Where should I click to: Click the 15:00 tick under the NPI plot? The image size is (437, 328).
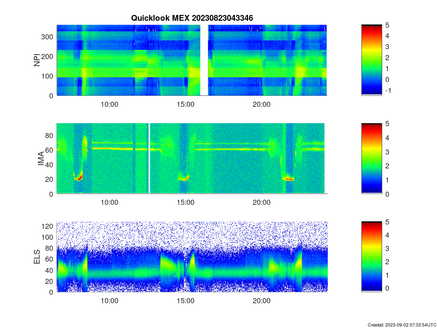(185, 104)
